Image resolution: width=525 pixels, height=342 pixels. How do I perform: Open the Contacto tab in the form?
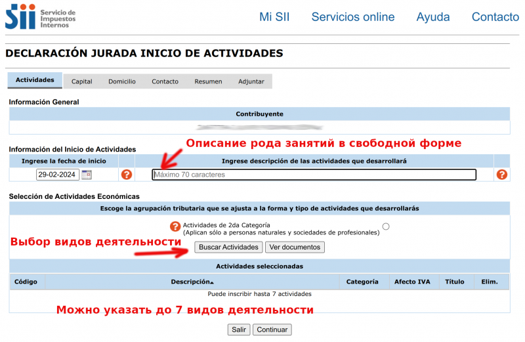165,81
